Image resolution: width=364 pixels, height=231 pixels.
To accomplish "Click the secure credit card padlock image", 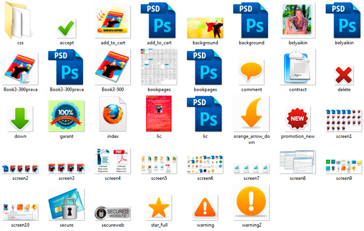I will tap(66, 204).
